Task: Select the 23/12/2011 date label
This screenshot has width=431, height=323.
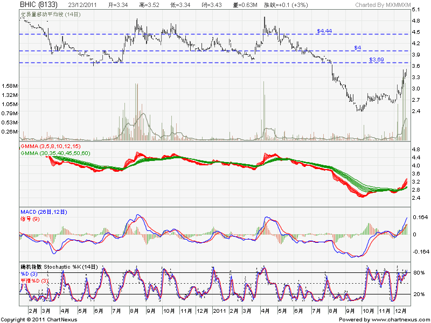Action: coord(83,5)
